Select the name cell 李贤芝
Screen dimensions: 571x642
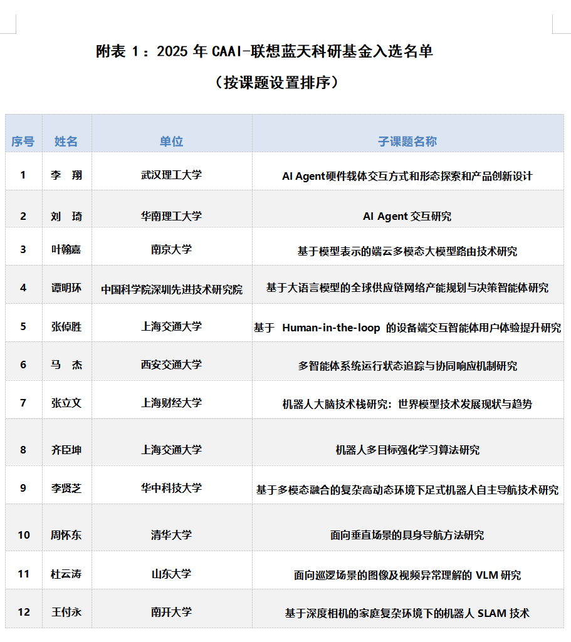[x=66, y=488]
